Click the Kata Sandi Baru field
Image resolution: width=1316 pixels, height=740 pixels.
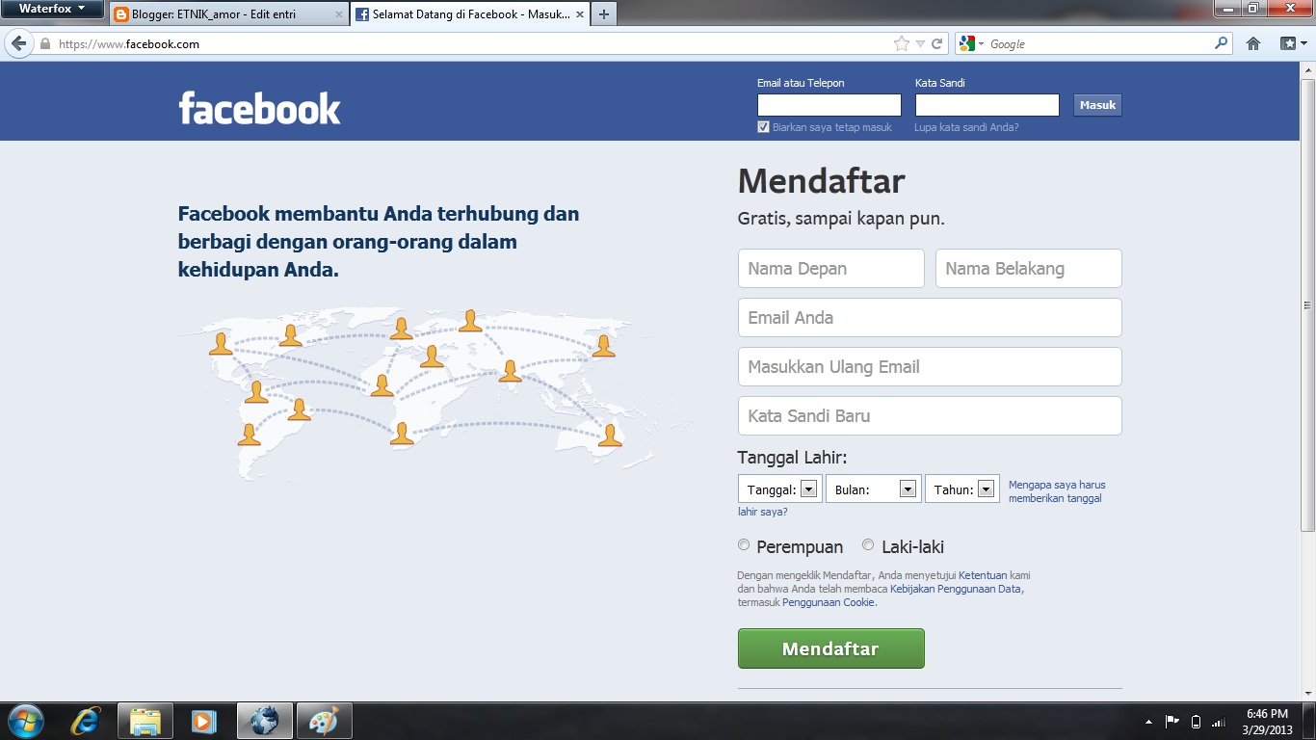tap(930, 415)
